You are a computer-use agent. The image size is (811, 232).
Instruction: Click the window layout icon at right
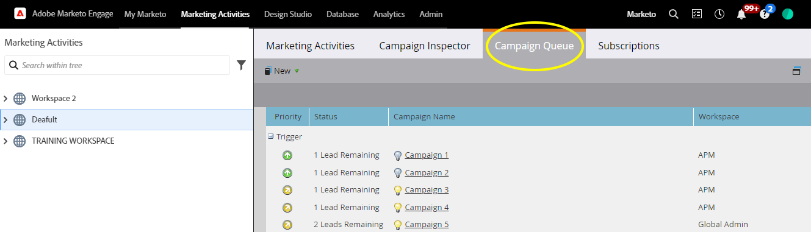pos(796,71)
